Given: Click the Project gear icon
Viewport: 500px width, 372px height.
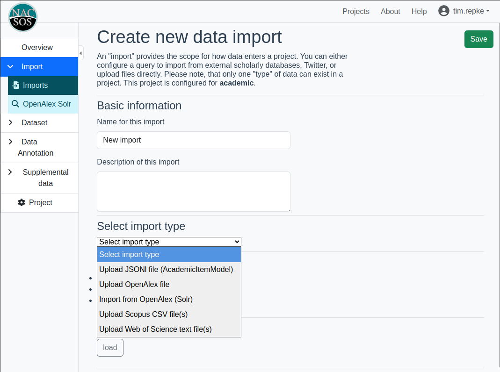Looking at the screenshot, I should point(22,203).
